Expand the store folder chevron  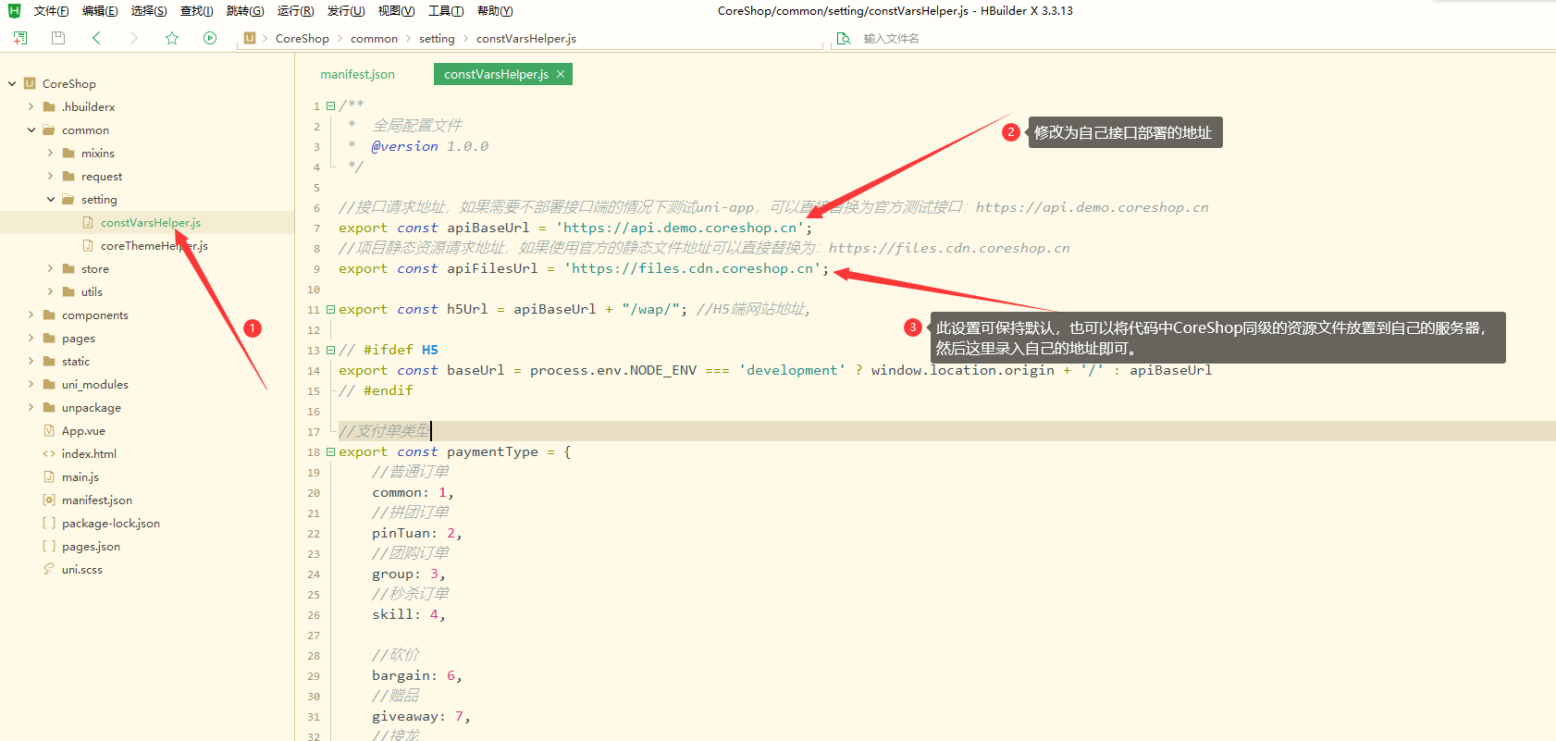pyautogui.click(x=51, y=269)
